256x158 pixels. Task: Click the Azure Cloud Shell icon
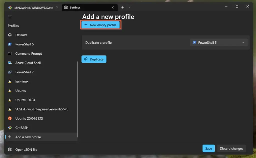[10, 63]
